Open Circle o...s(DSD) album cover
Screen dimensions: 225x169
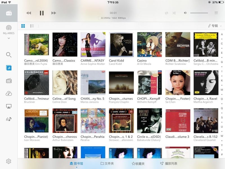point(150,121)
